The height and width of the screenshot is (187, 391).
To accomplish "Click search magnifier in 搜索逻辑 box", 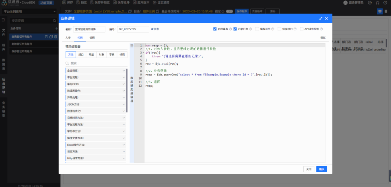I will pos(54,21).
